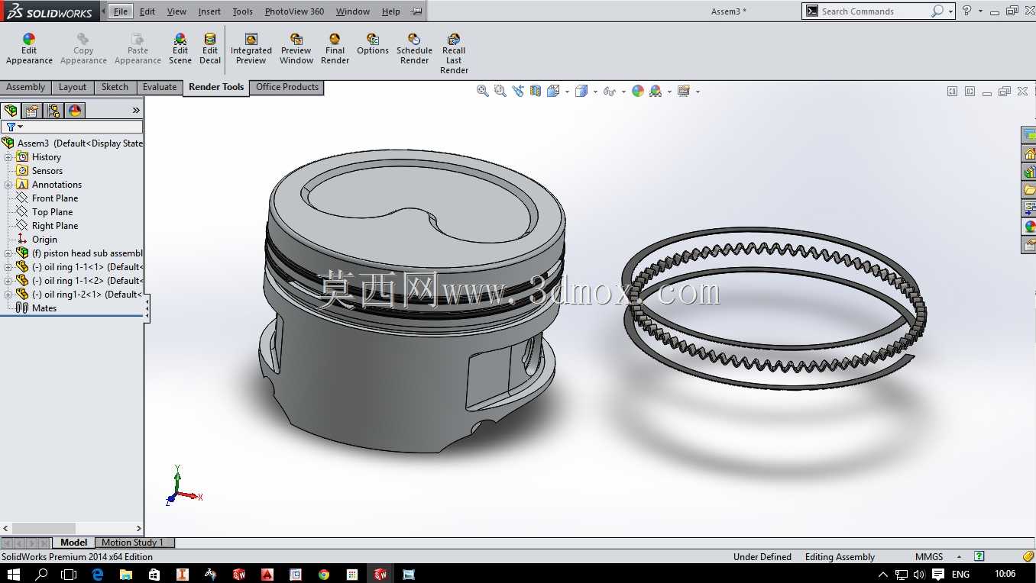Viewport: 1036px width, 583px height.
Task: Start Integrated Preview rendering
Action: pos(251,49)
